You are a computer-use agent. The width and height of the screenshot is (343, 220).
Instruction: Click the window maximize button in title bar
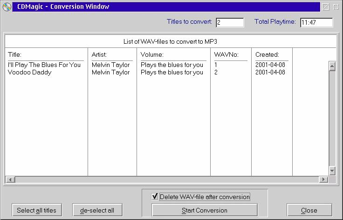[x=336, y=7]
